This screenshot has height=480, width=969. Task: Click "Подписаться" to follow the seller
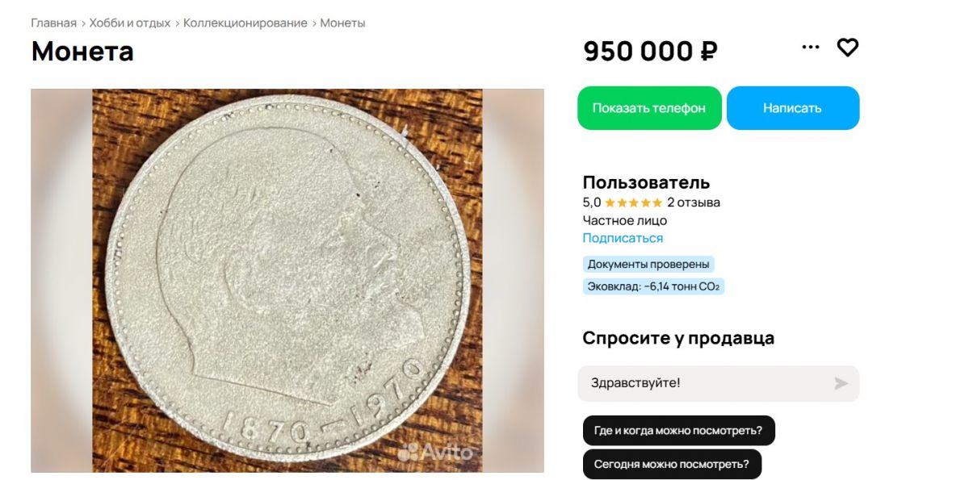point(623,238)
